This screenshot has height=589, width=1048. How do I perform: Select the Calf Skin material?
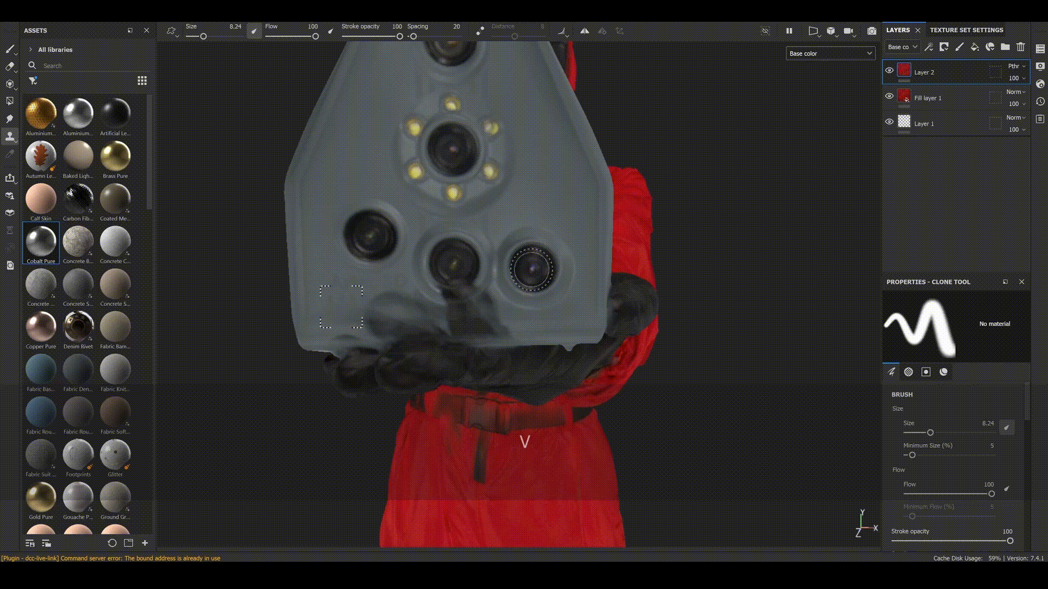pyautogui.click(x=41, y=202)
